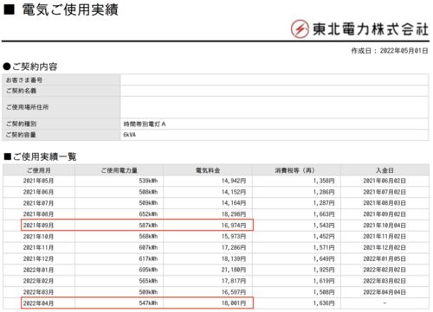Click the 547kWh usage value
Image resolution: width=433 pixels, height=312 pixels.
pyautogui.click(x=148, y=303)
